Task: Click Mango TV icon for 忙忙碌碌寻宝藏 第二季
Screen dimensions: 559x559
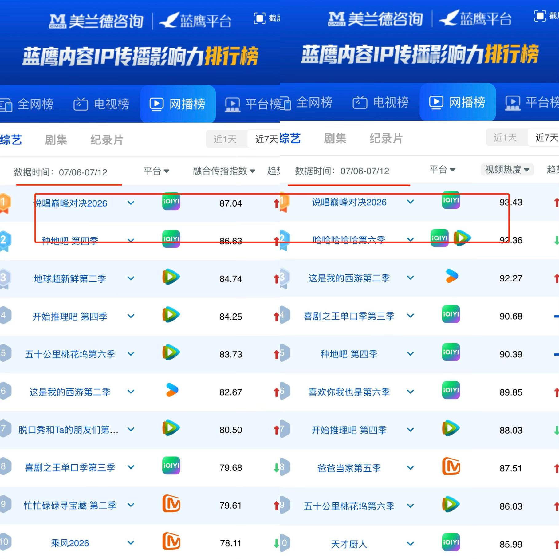Action: pyautogui.click(x=171, y=504)
